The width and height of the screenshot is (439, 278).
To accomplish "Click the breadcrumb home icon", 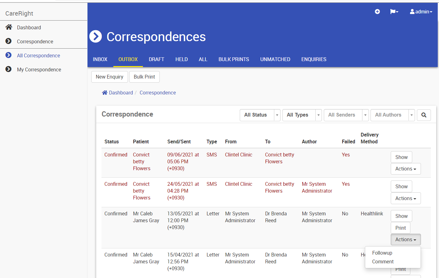I will (105, 93).
